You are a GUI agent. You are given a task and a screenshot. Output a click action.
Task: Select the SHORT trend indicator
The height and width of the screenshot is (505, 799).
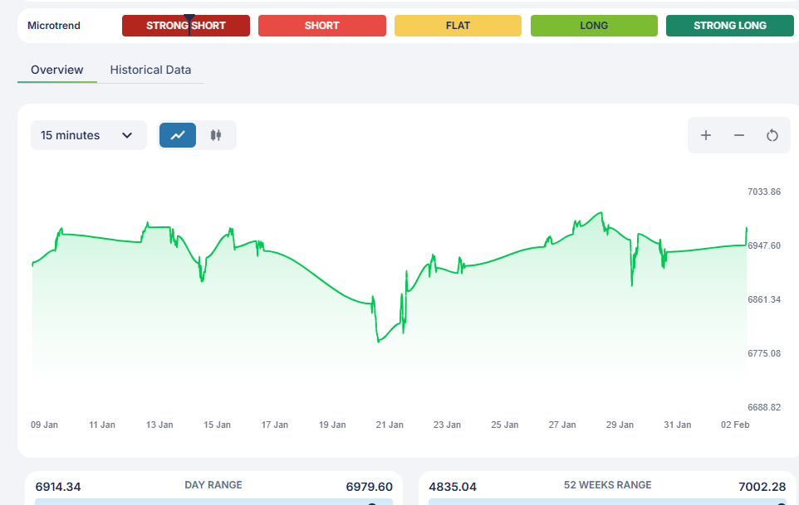pos(321,26)
